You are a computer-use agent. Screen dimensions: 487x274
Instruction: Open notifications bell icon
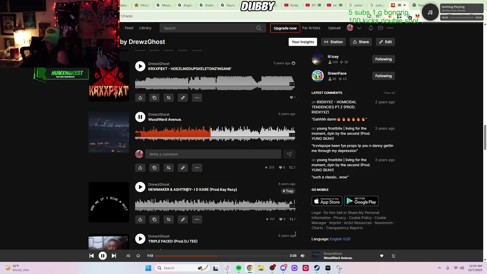[371, 28]
